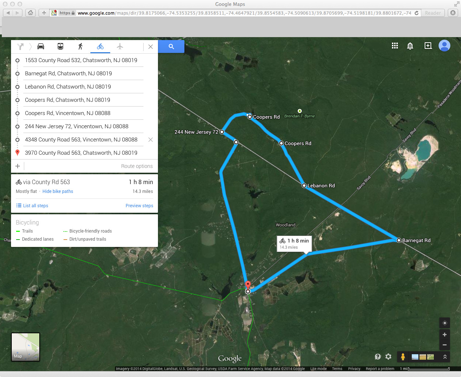Select the driving travel mode icon
The width and height of the screenshot is (461, 377).
tap(41, 46)
